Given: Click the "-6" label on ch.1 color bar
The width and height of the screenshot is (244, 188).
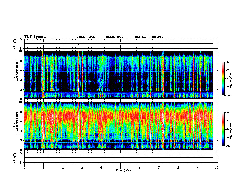Looking at the screenshot, I should [227, 62].
